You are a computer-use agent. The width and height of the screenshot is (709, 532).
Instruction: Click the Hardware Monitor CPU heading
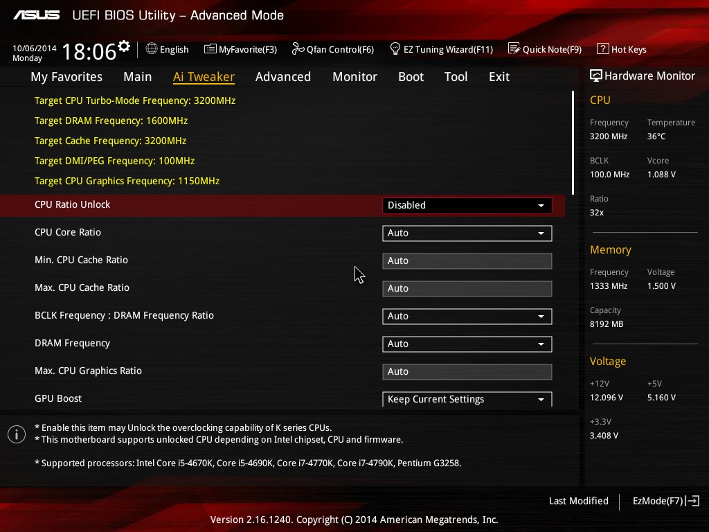click(x=600, y=100)
